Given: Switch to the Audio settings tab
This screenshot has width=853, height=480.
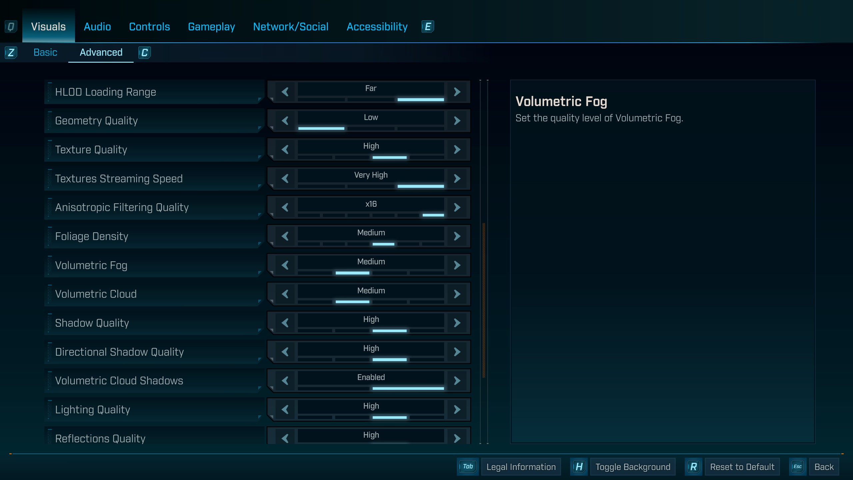Looking at the screenshot, I should point(97,27).
